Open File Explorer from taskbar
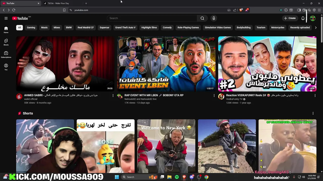The height and width of the screenshot is (181, 323). (169, 177)
